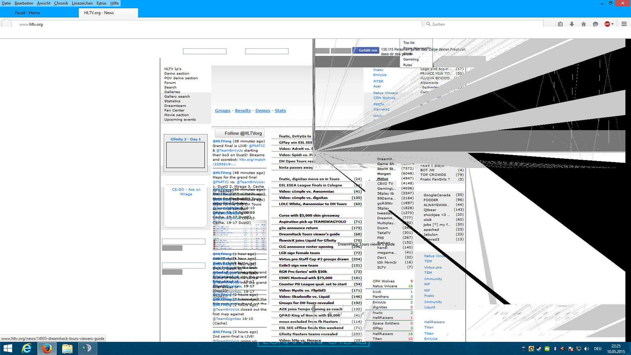Image resolution: width=631 pixels, height=355 pixels.
Task: Open Forum in the left sidebar
Action: point(170,83)
